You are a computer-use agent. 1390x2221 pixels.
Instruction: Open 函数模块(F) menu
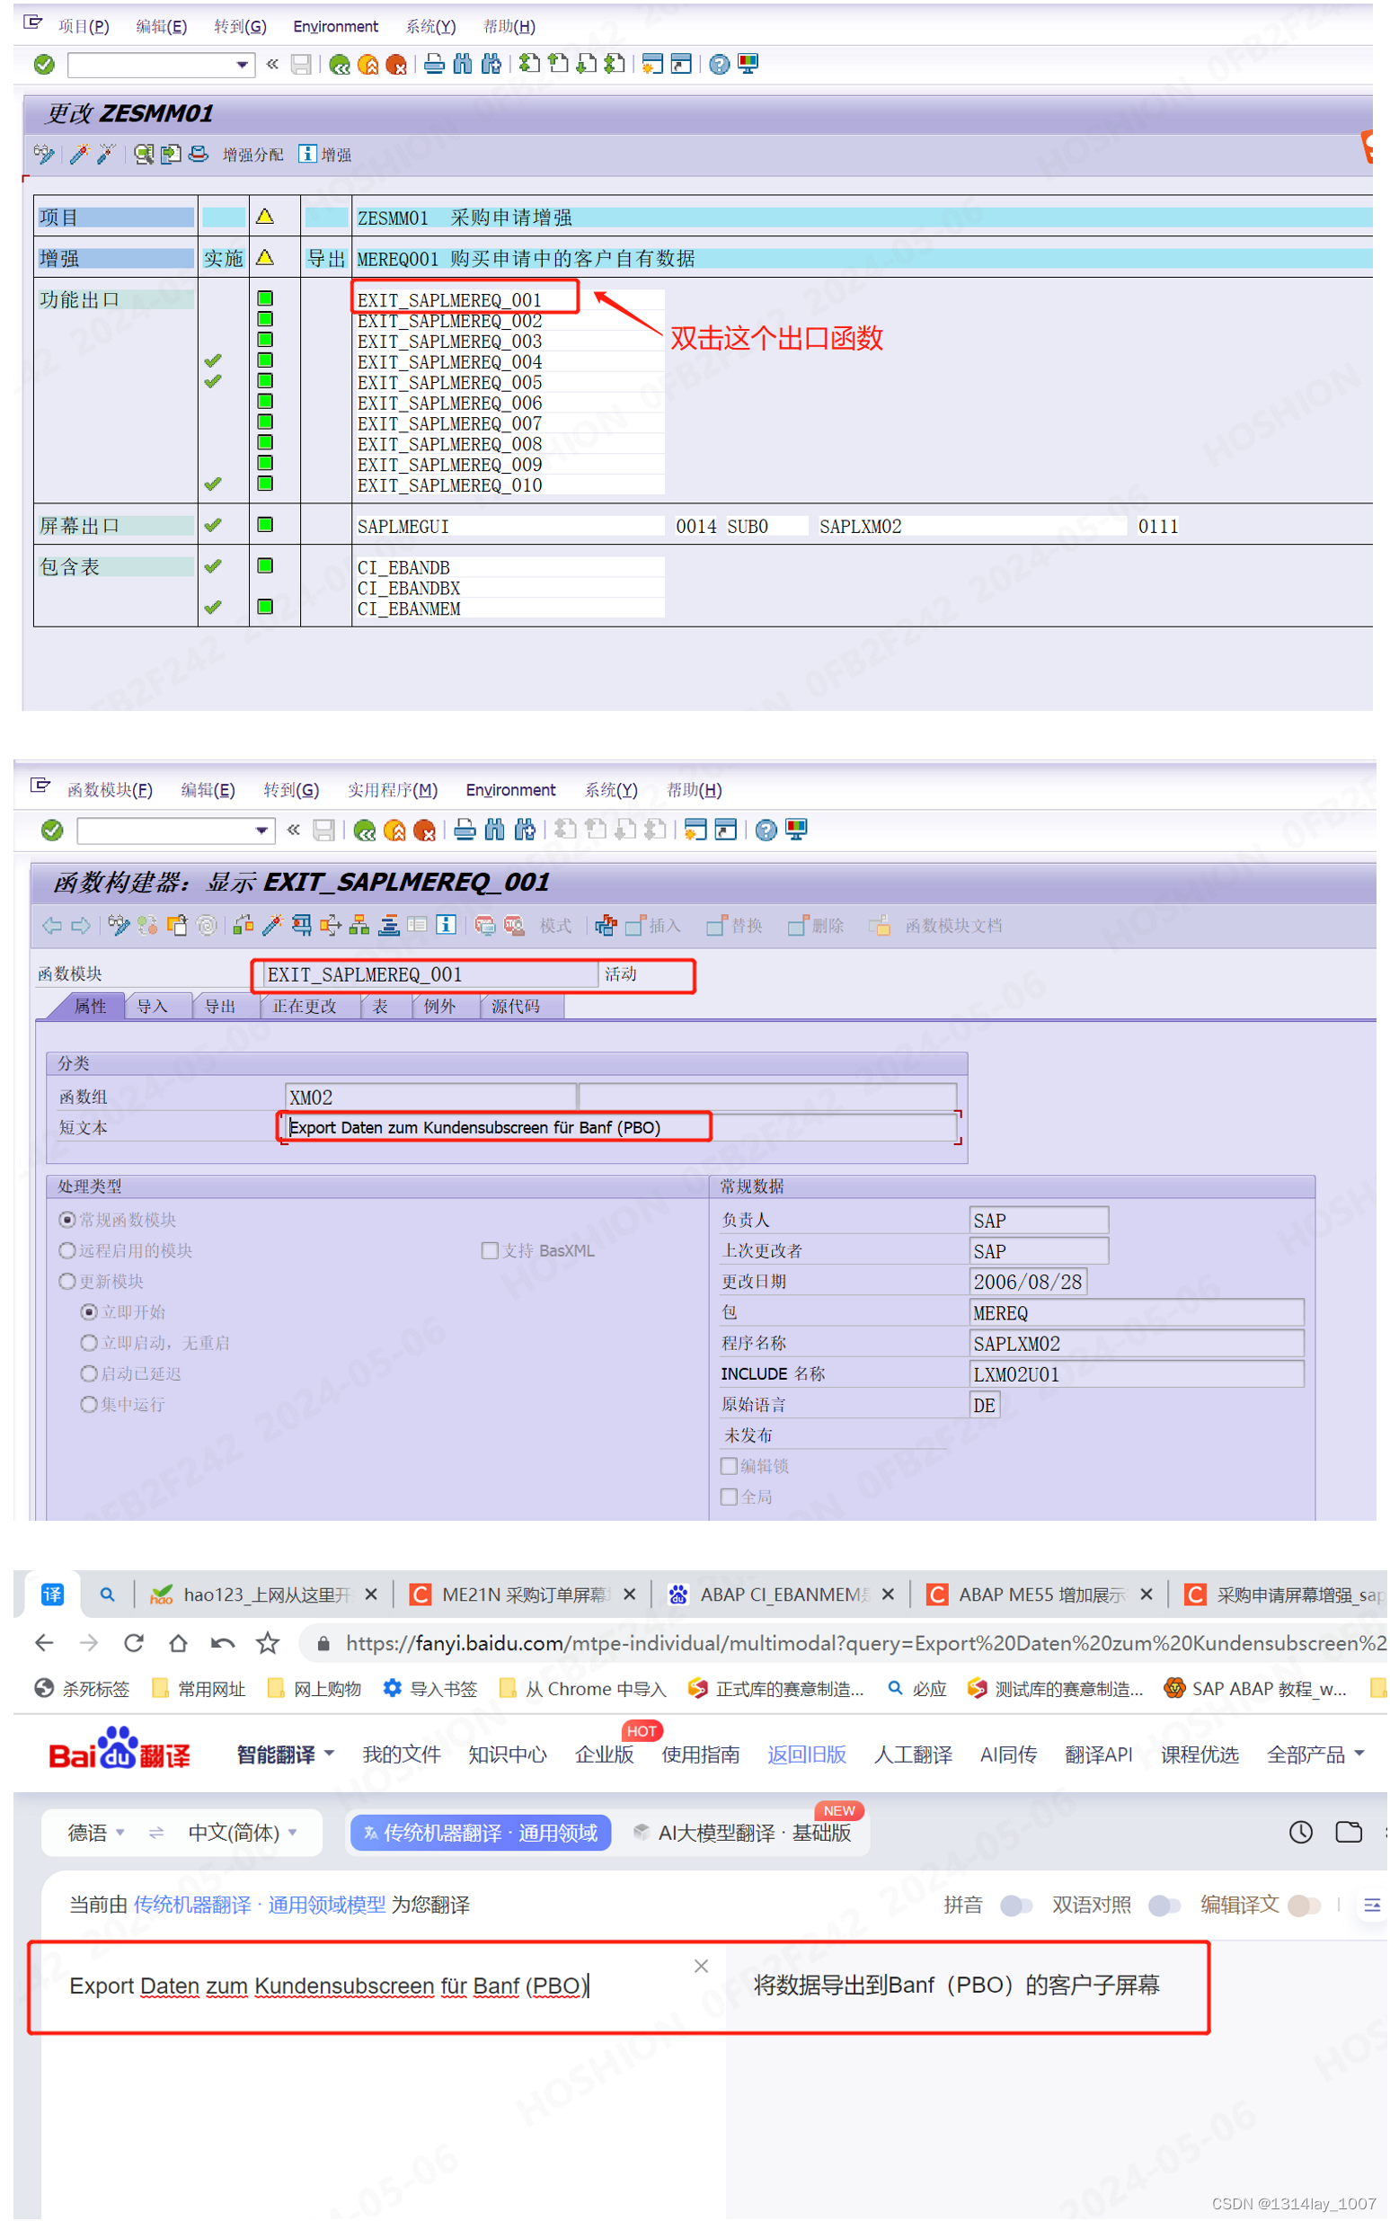click(x=110, y=790)
